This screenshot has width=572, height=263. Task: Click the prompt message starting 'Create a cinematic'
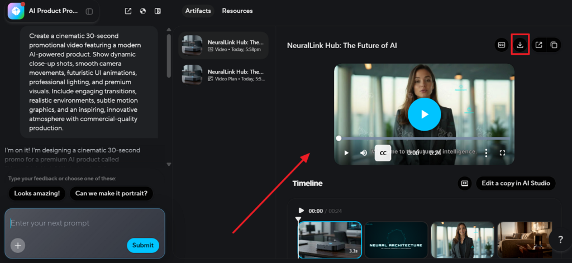(89, 82)
